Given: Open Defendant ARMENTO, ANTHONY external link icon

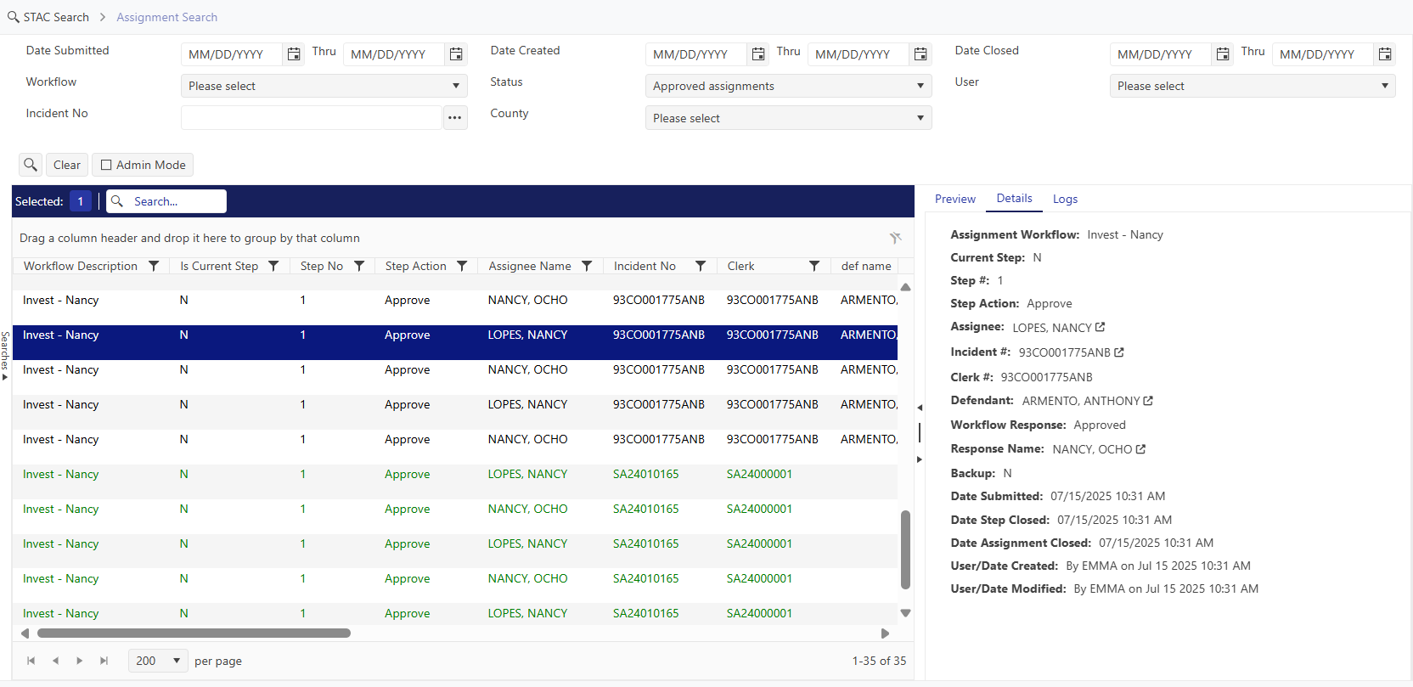Looking at the screenshot, I should (x=1148, y=401).
